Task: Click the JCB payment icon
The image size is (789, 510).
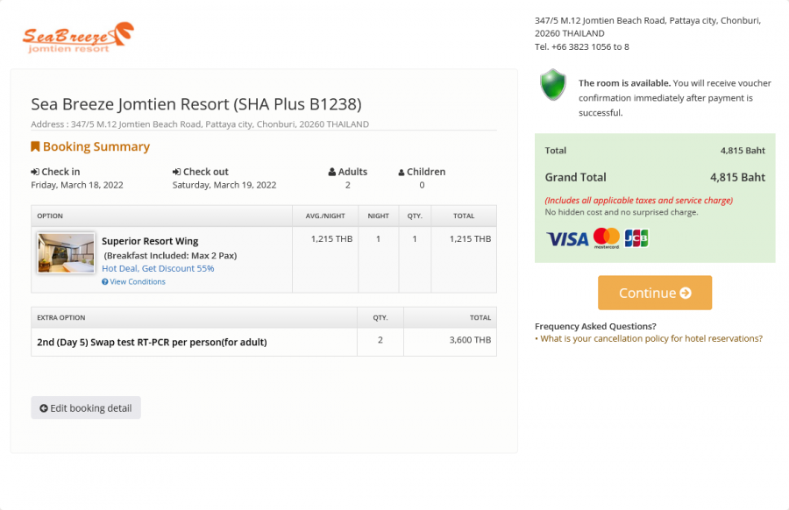Action: click(637, 237)
